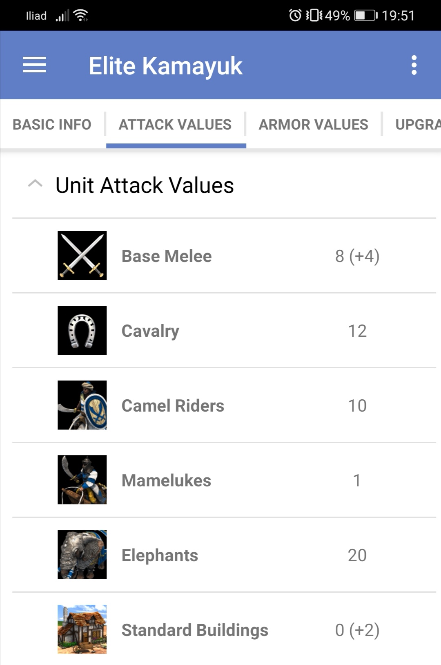Open the Armor Values tab
The height and width of the screenshot is (665, 441).
(x=313, y=124)
